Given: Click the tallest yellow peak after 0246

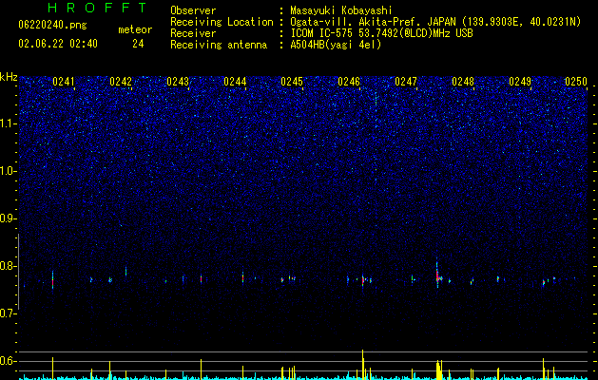Looking at the screenshot, I should [x=362, y=365].
